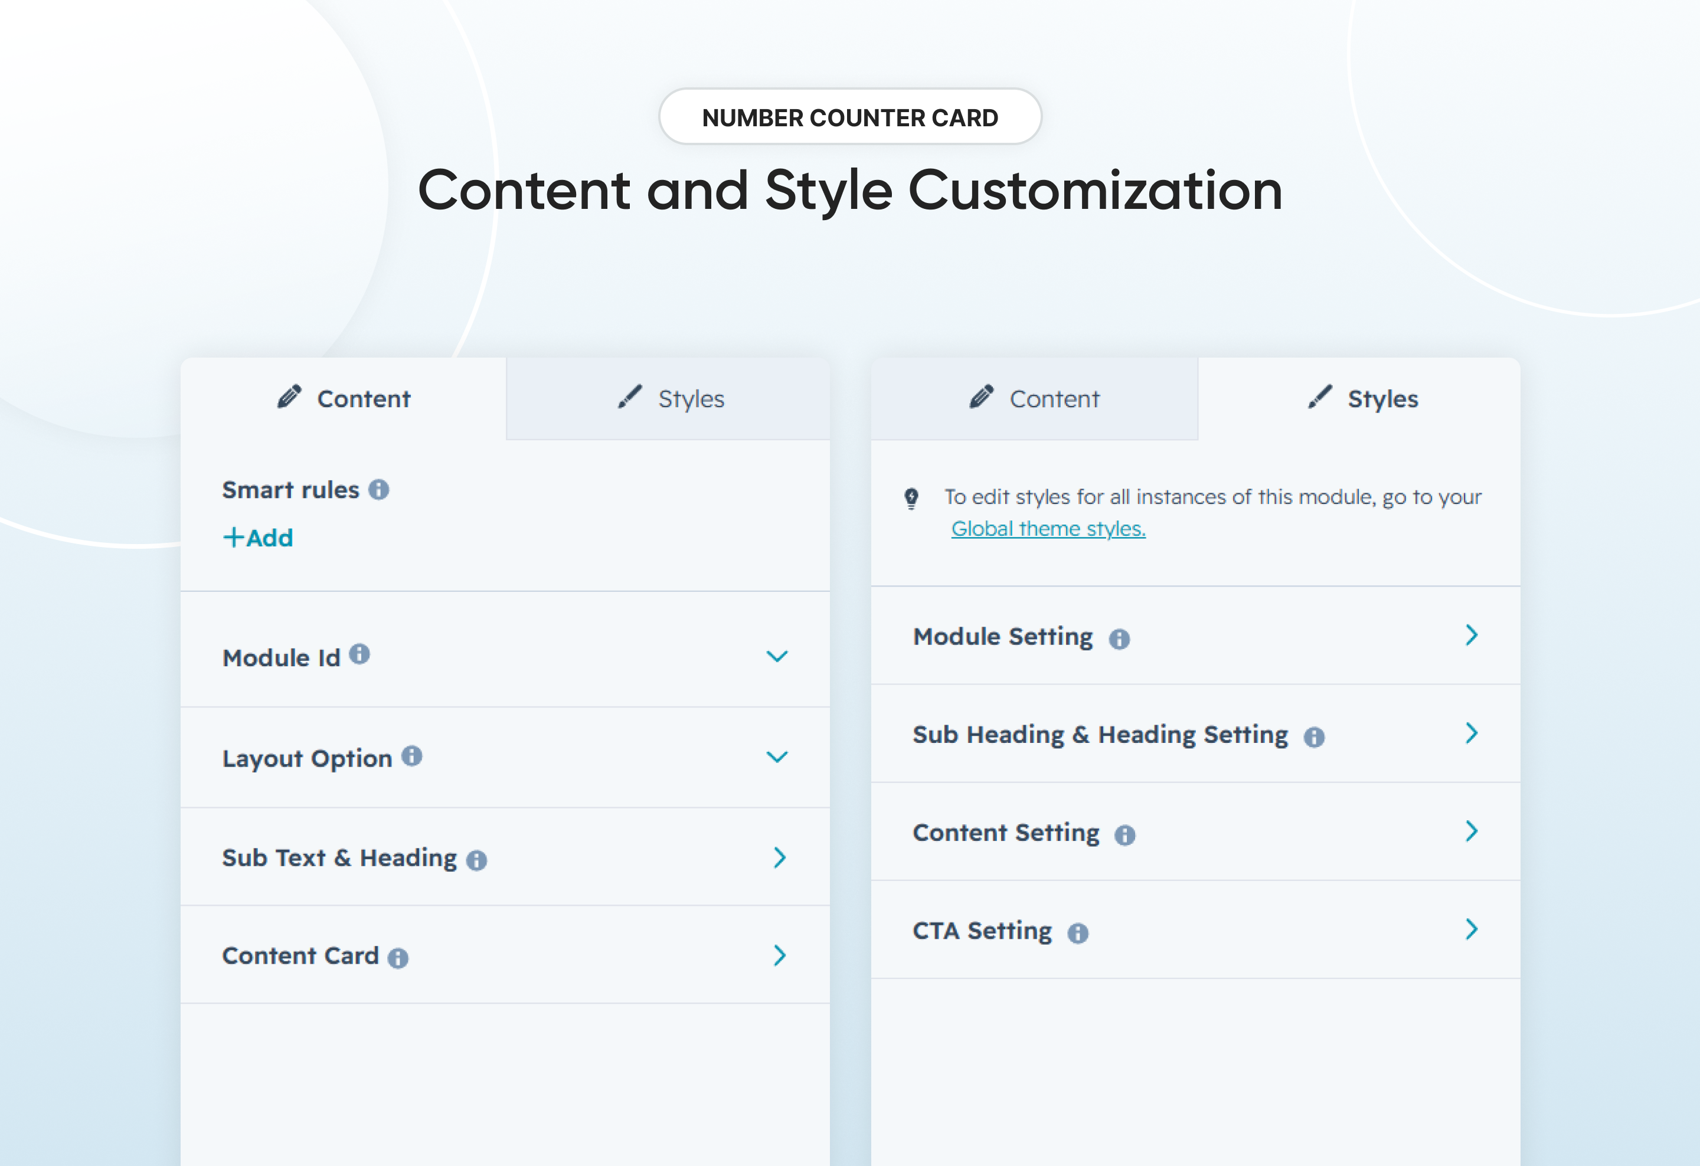
Task: Expand the Layout Option dropdown chevron
Action: pyautogui.click(x=777, y=756)
